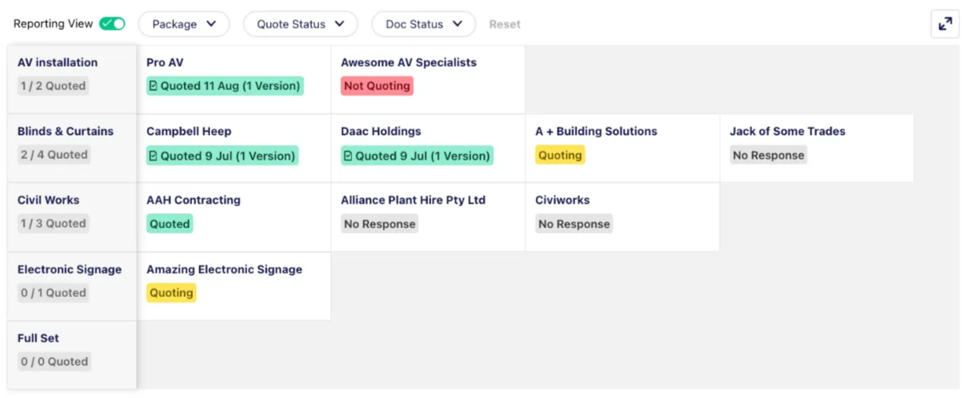Reset all applied filters
Image resolution: width=962 pixels, height=398 pixels.
tap(505, 24)
